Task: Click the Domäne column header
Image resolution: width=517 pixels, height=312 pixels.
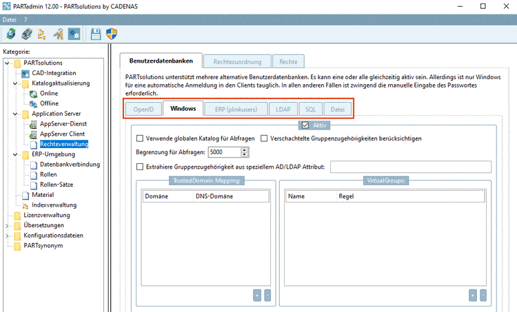Action: pos(168,196)
